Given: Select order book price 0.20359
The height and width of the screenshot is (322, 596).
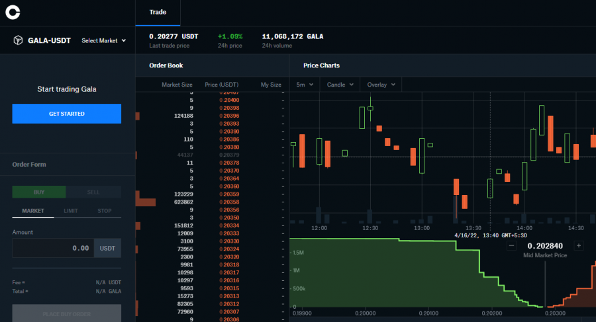Looking at the screenshot, I should [x=229, y=194].
